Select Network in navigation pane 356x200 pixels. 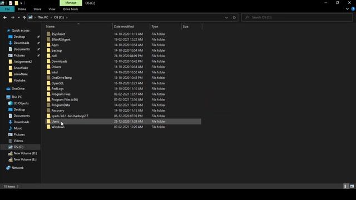[x=17, y=168]
